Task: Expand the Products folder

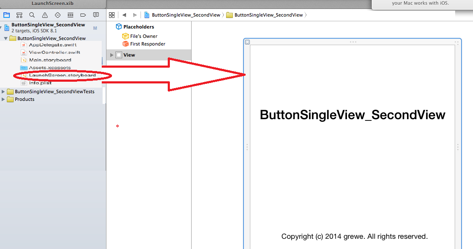Action: pos(4,99)
